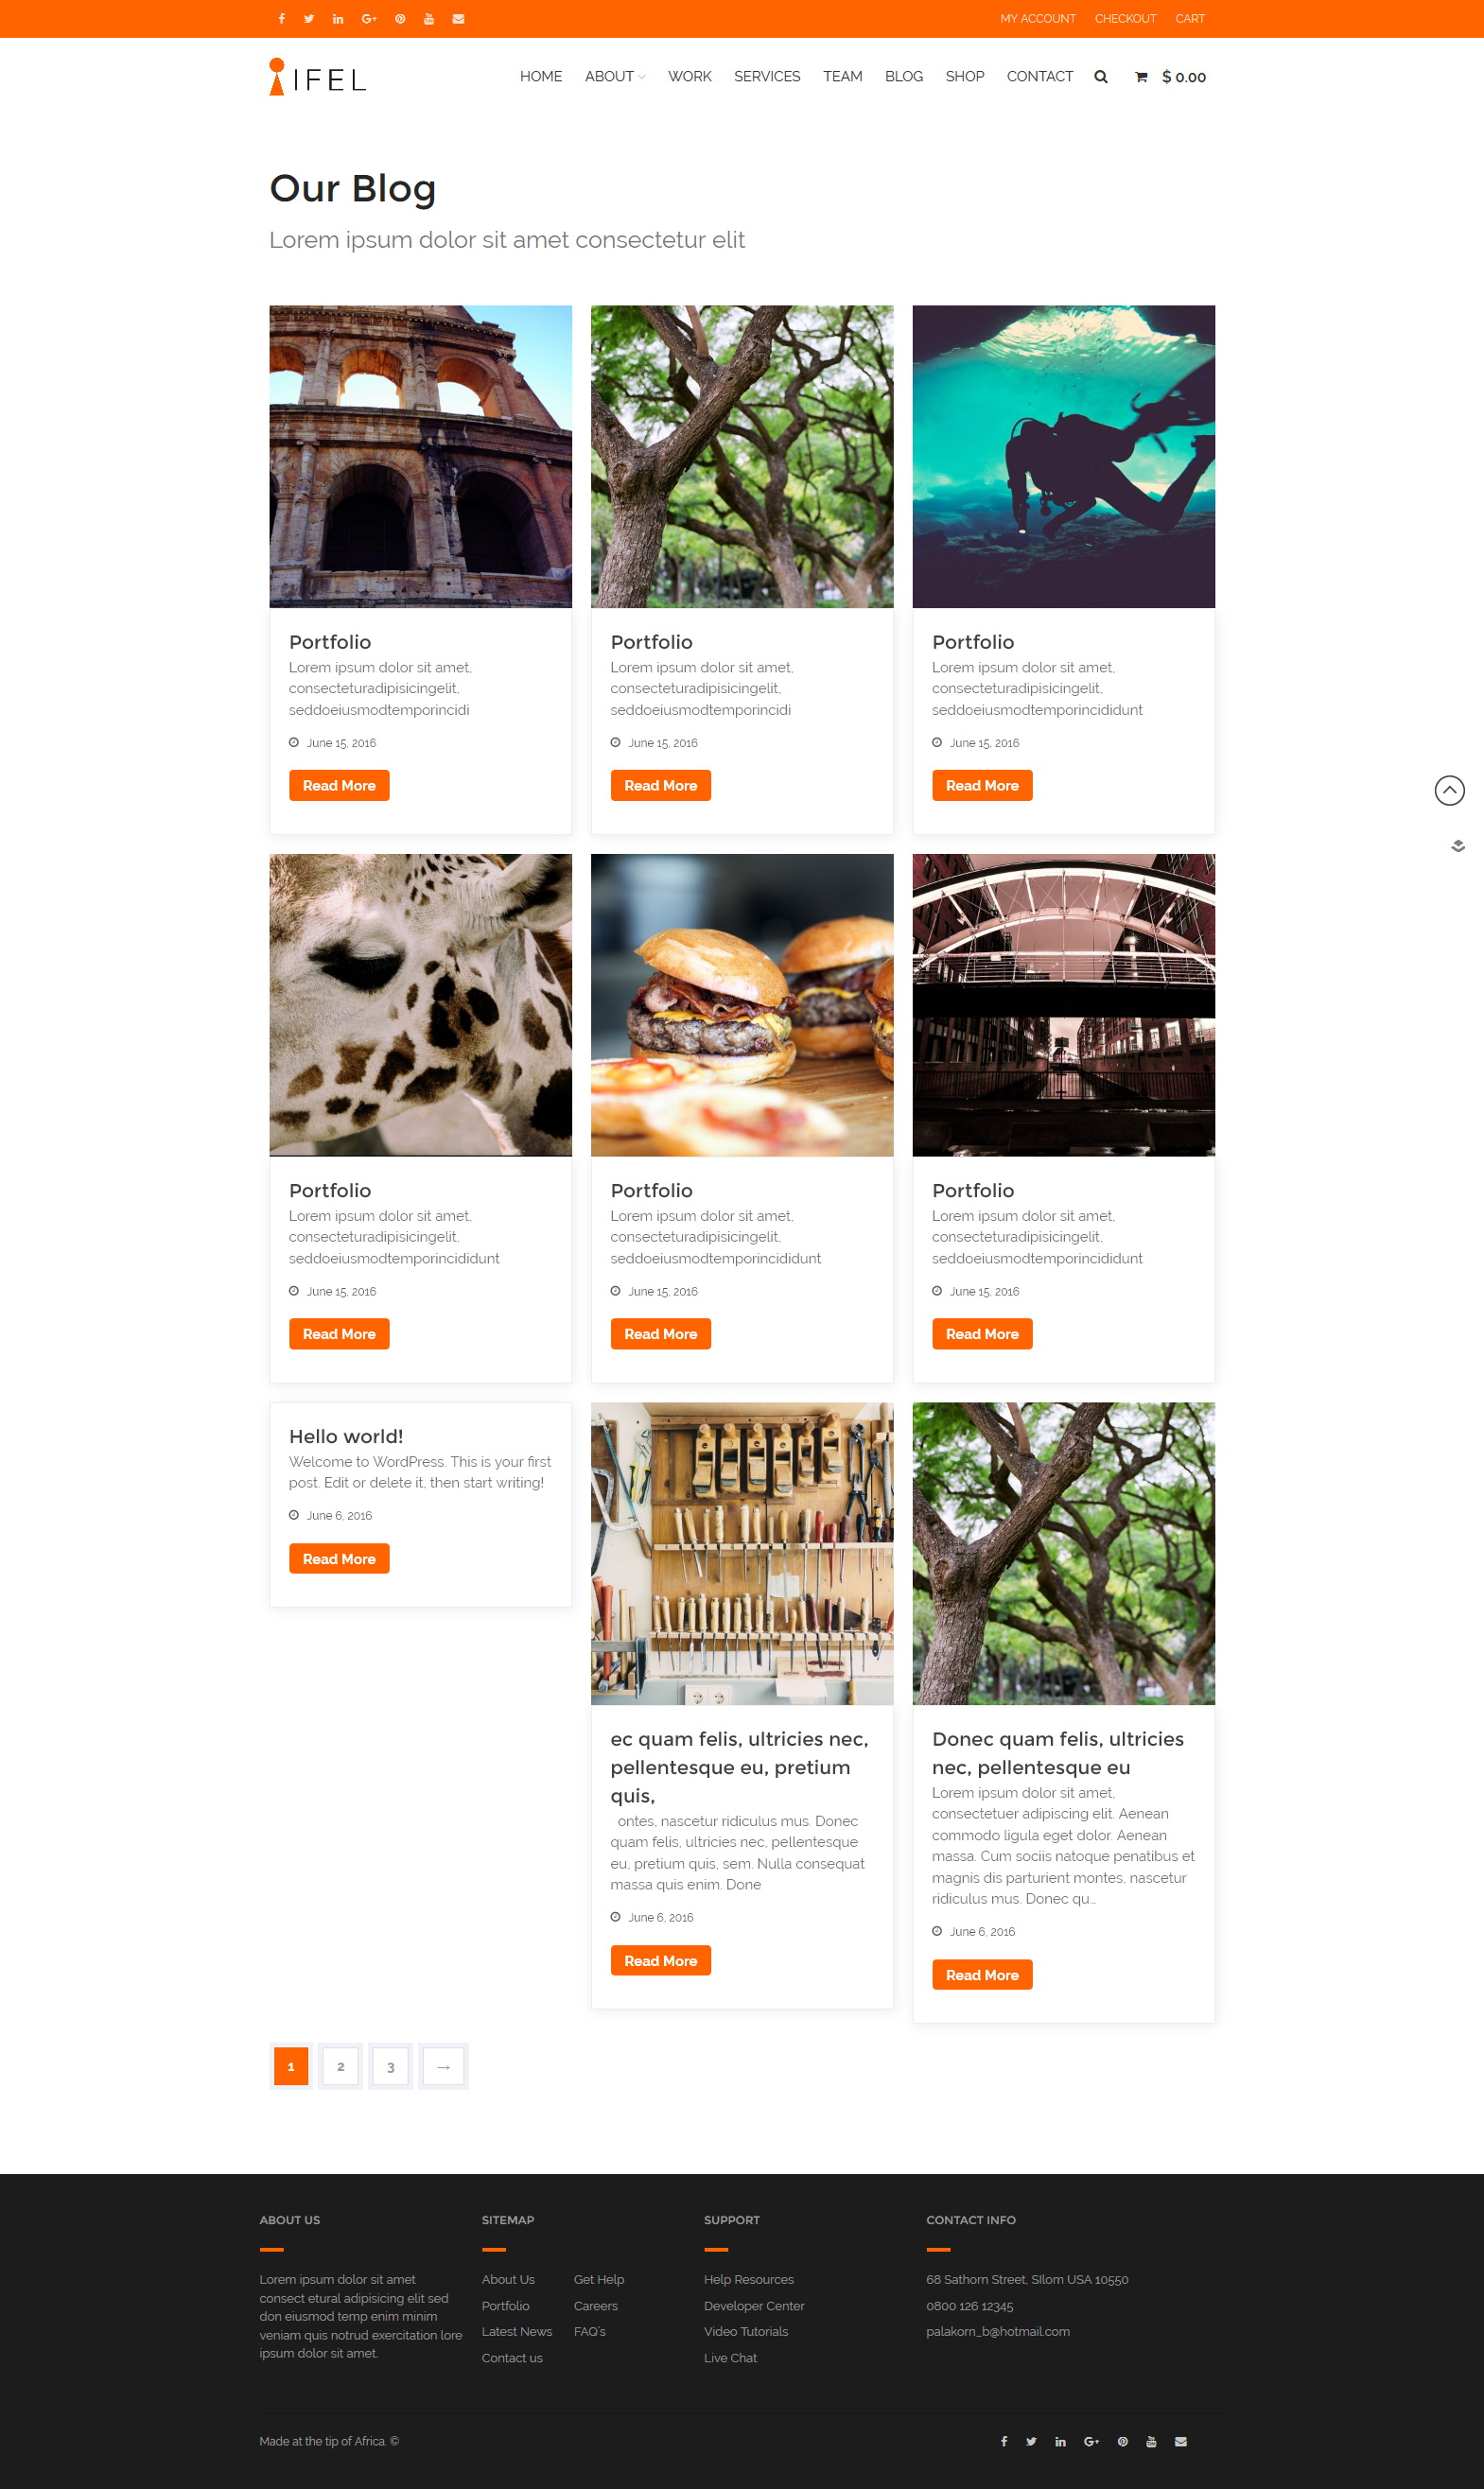Open the Pinterest icon in the top bar
Screen dimensions: 1484x2489
[x=400, y=19]
